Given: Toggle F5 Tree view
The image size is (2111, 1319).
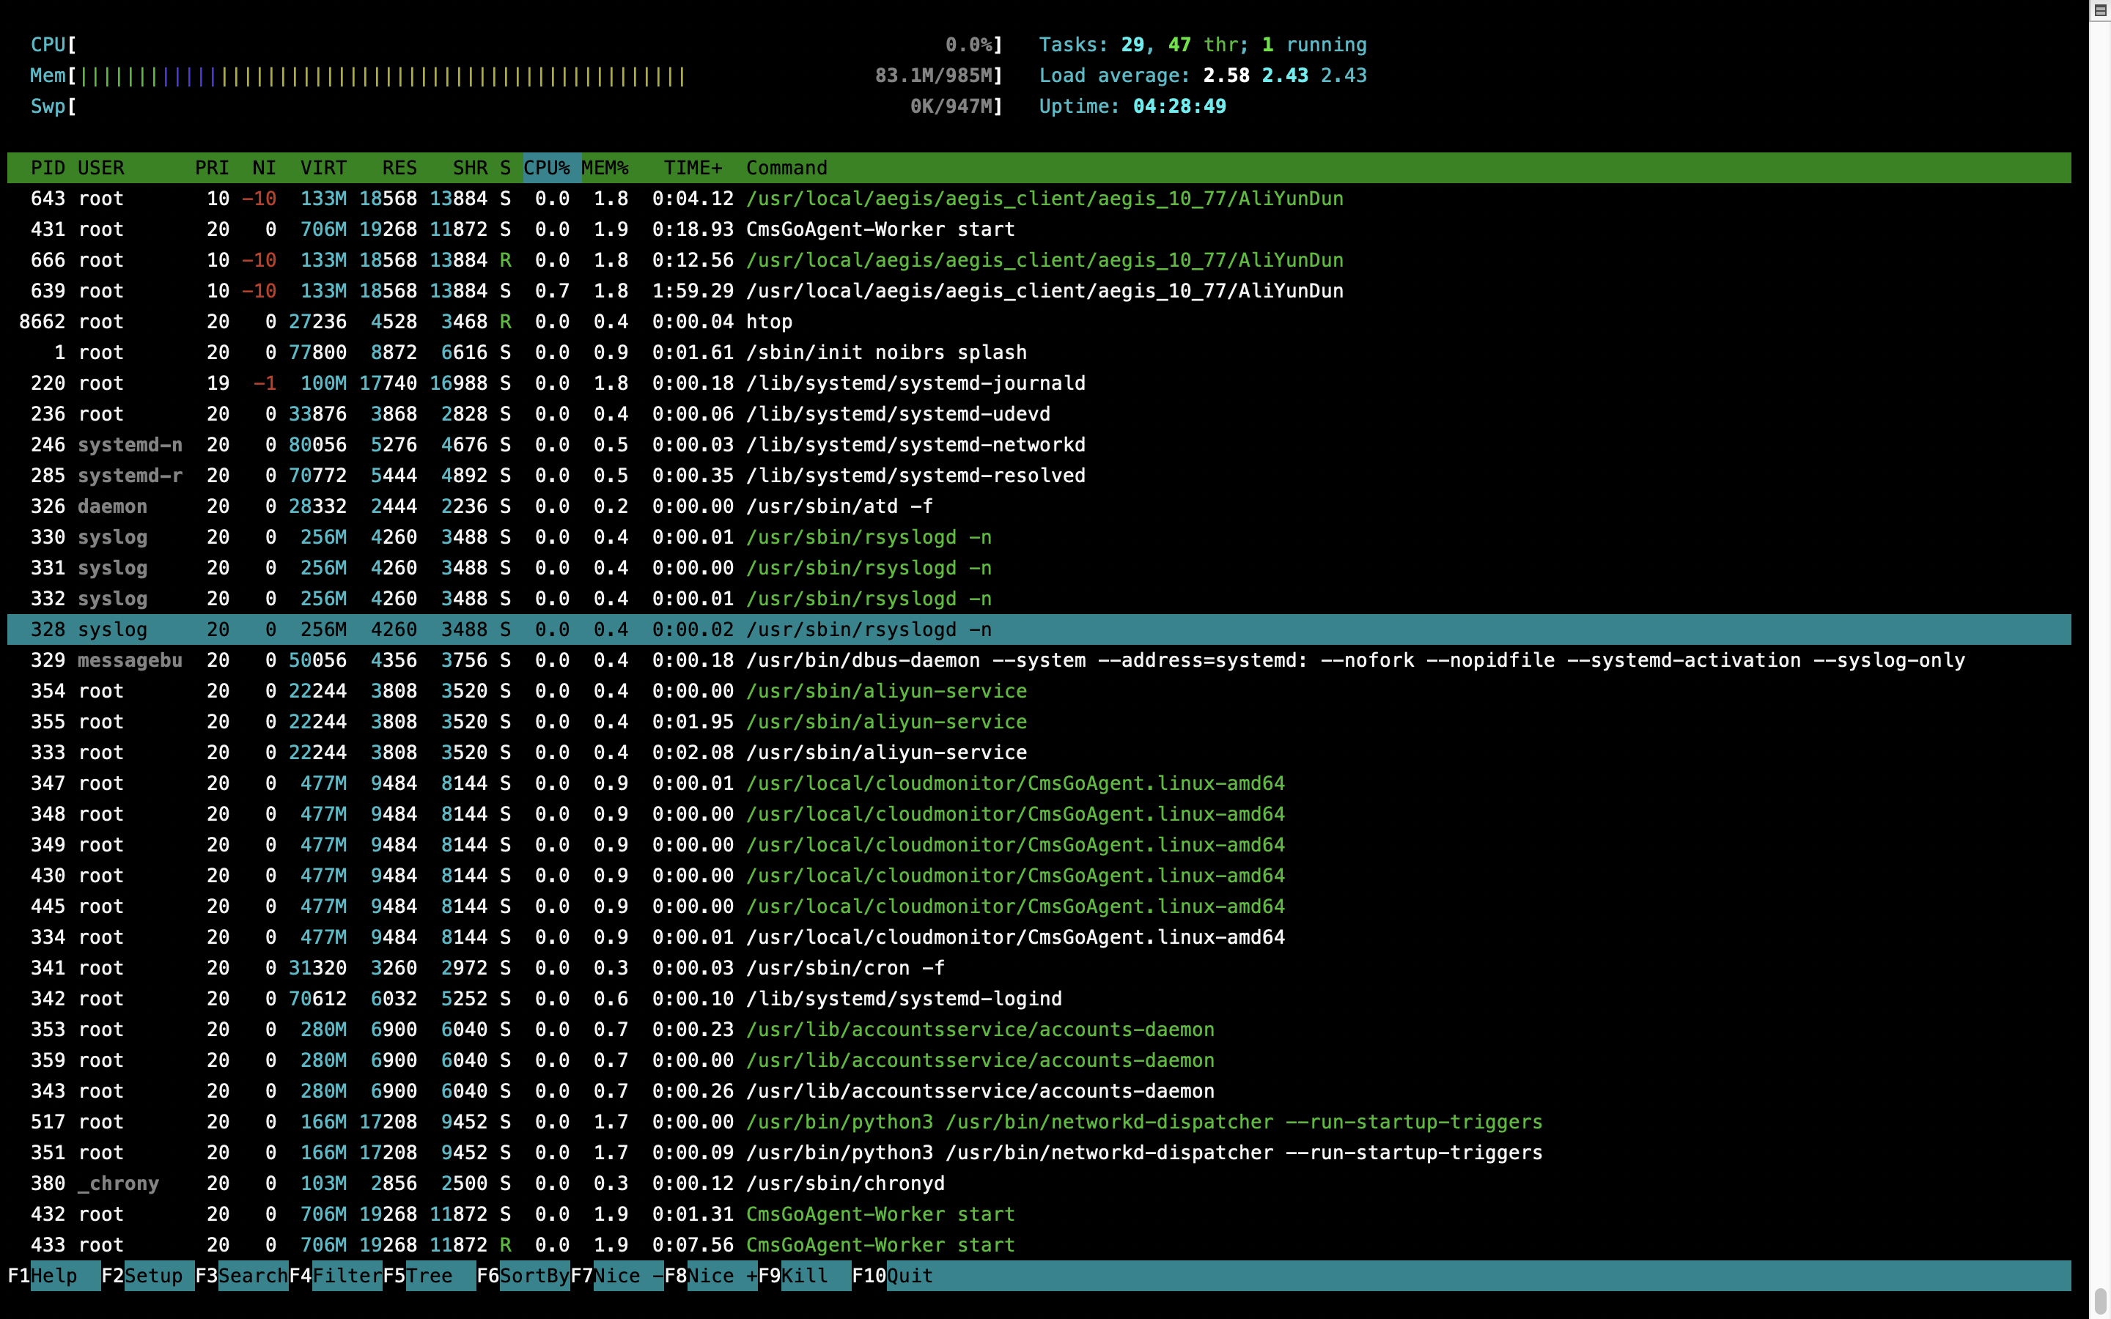Looking at the screenshot, I should 430,1275.
